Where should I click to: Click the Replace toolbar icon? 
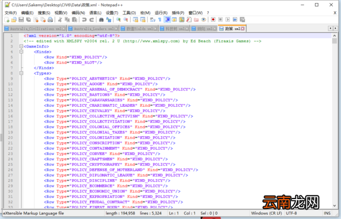[109, 20]
